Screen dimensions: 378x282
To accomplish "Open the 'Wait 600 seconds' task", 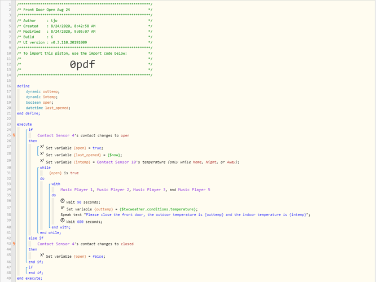I will click(84, 222).
